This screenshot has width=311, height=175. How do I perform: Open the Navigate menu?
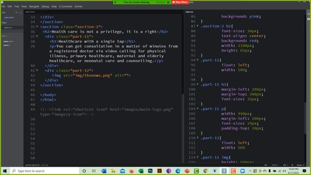click(x=34, y=6)
